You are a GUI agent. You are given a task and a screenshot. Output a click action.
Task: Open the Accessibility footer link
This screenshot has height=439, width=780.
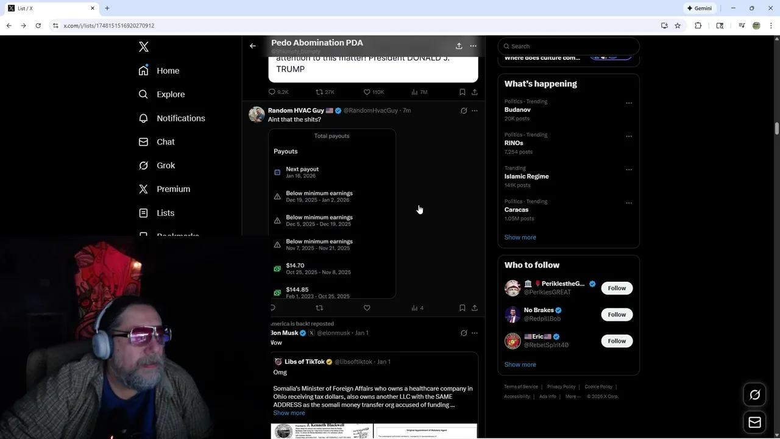point(517,396)
